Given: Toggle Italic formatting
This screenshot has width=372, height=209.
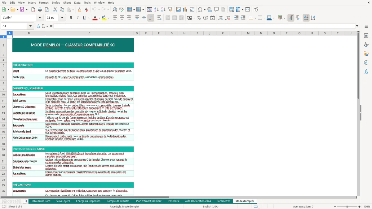Looking at the screenshot, I should [77, 18].
